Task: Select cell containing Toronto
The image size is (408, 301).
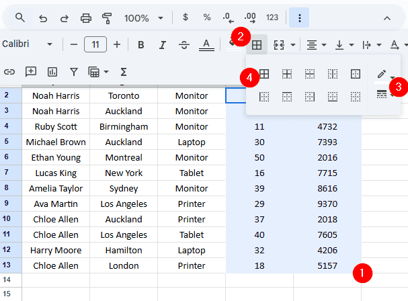Action: point(124,95)
